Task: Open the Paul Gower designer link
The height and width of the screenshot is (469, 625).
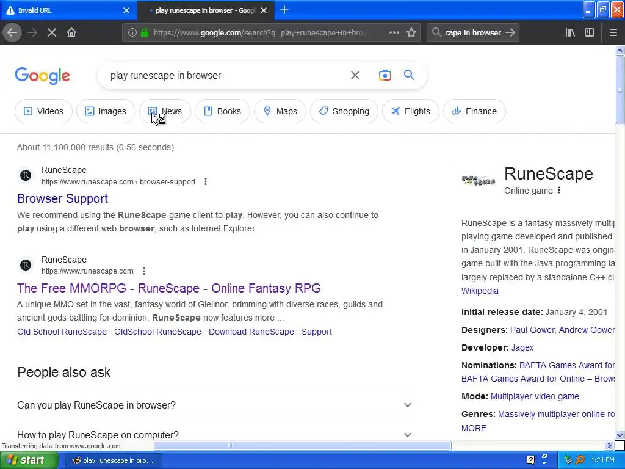Action: tap(532, 330)
